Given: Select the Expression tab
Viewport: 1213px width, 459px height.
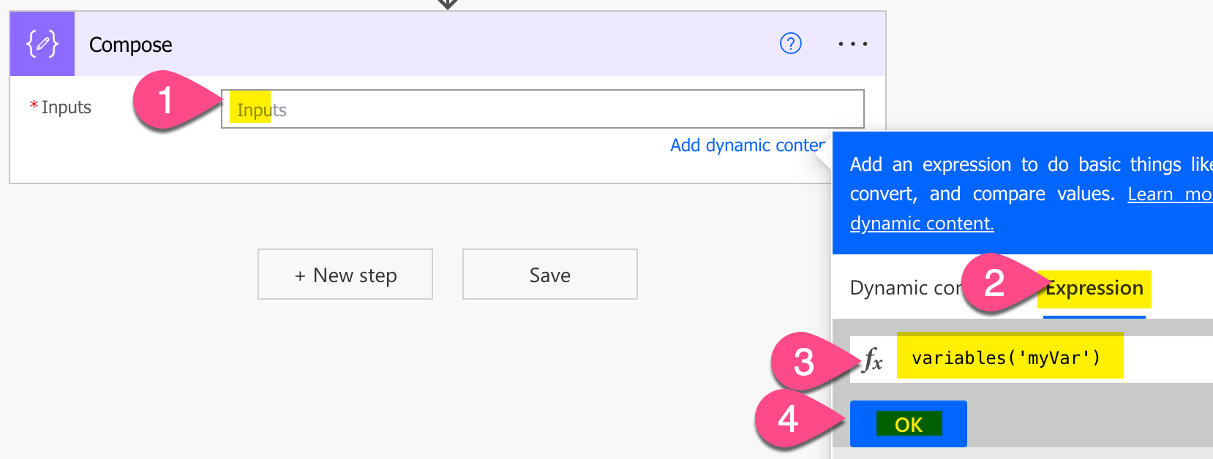Looking at the screenshot, I should [1094, 289].
